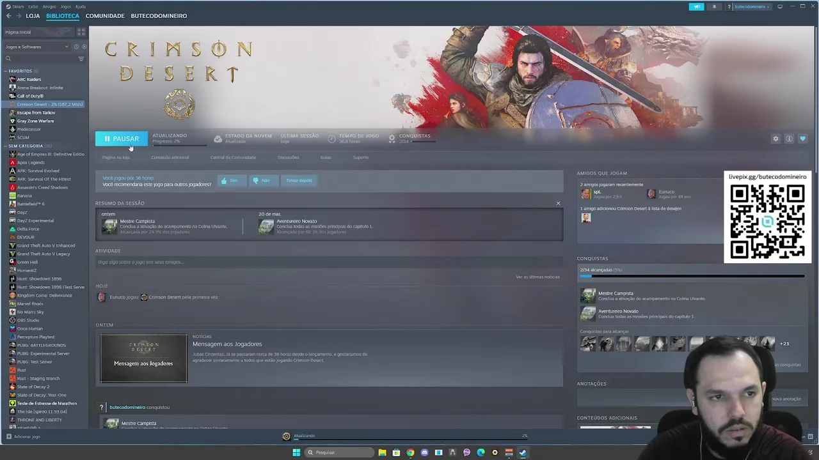Select Kingdom Come: Deliverance in list
The height and width of the screenshot is (460, 819).
[x=45, y=295]
